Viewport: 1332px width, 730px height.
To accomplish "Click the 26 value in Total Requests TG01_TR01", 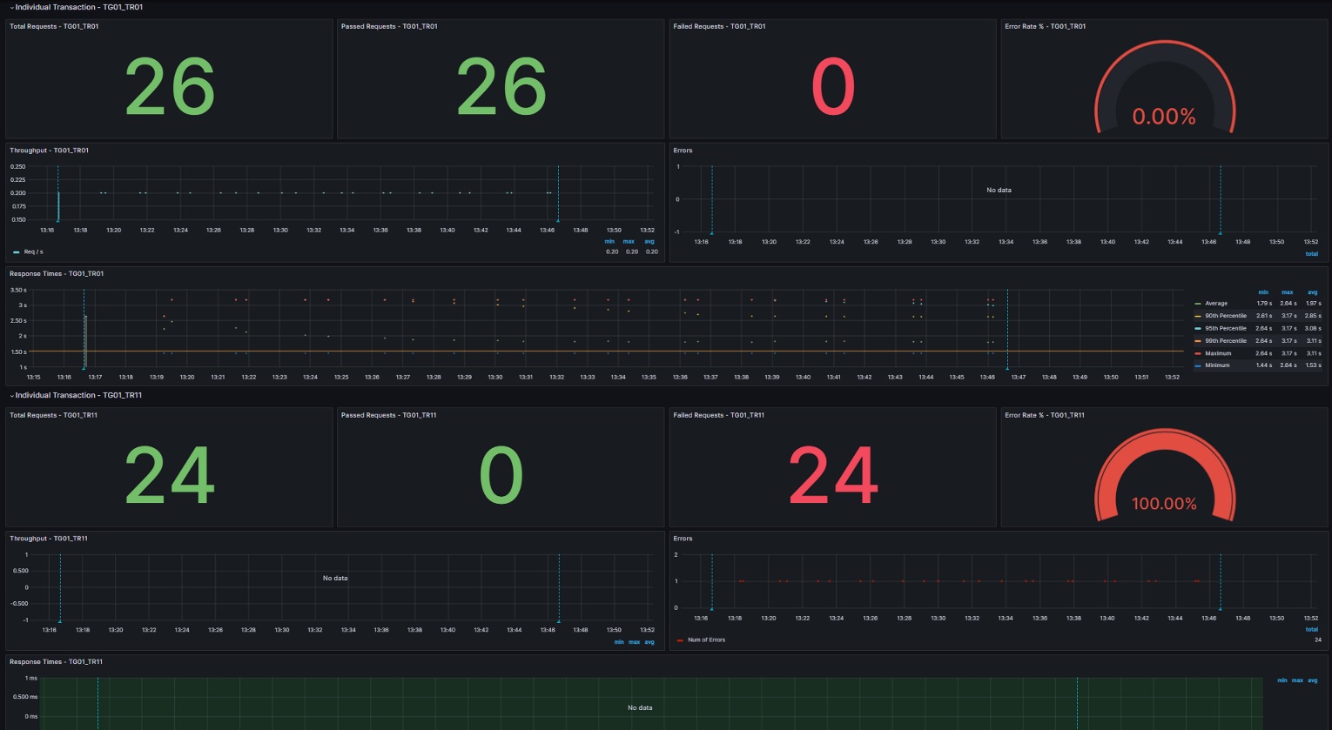I will pos(170,87).
